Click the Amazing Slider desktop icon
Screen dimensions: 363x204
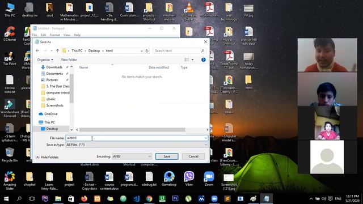(x=10, y=181)
